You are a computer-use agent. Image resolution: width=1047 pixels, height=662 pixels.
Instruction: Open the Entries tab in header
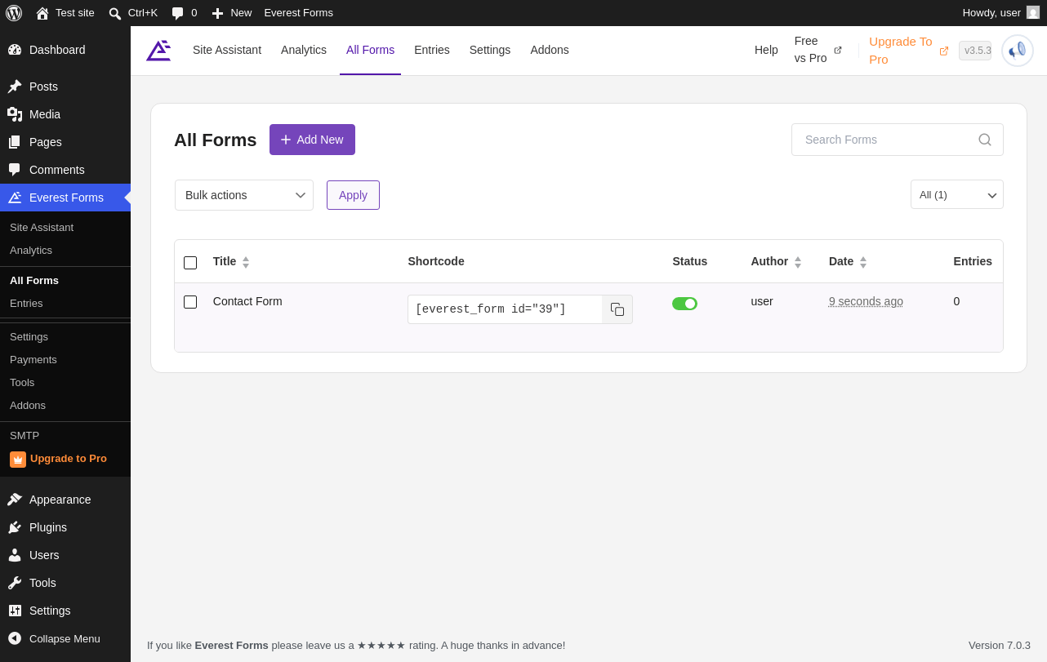click(x=432, y=50)
